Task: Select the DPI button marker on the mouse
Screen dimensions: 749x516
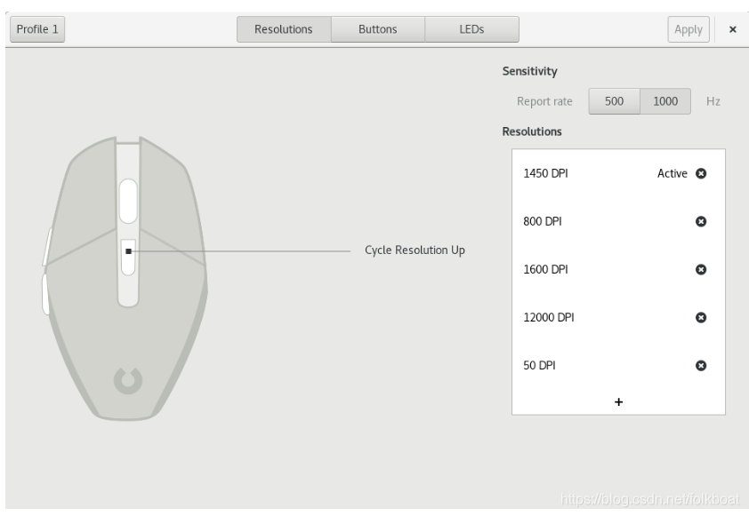Action: click(128, 251)
